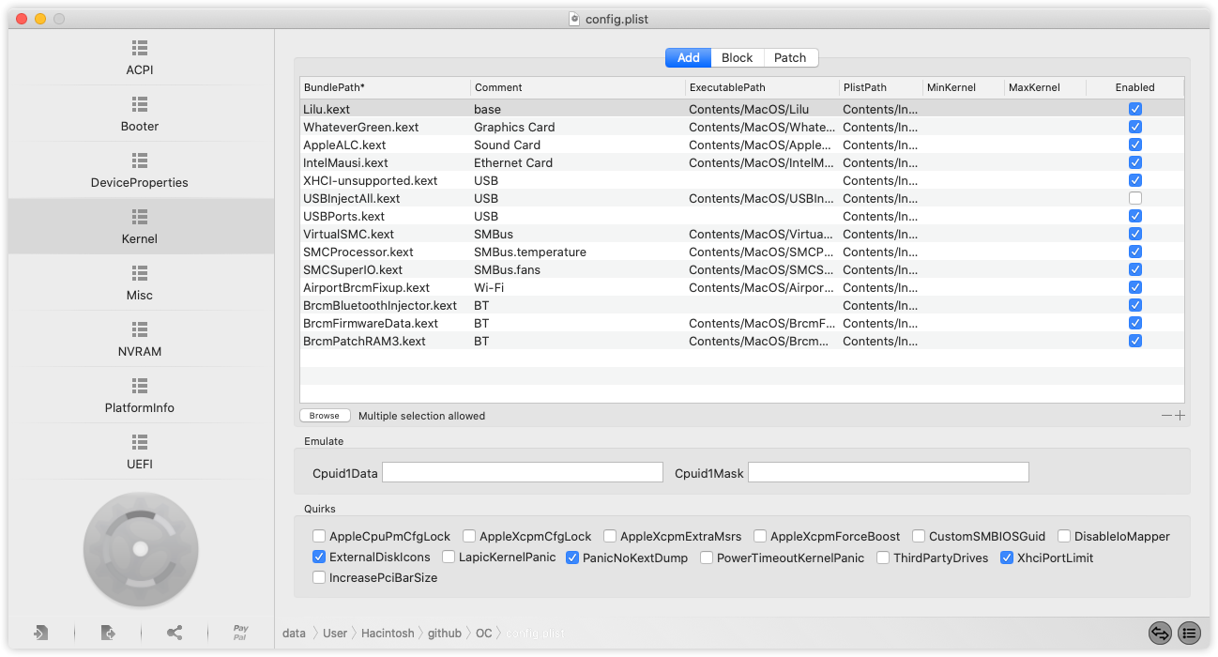Click the minus button to remove kext row

[x=1166, y=416]
